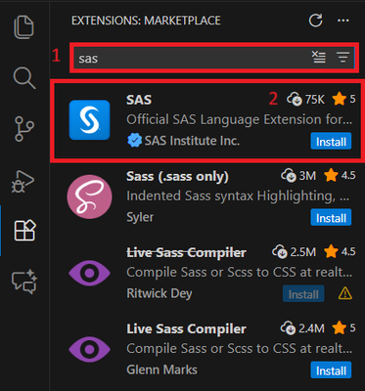Click the Official SAS Language Extension description
Screen dimensions: 365x391
click(x=240, y=120)
